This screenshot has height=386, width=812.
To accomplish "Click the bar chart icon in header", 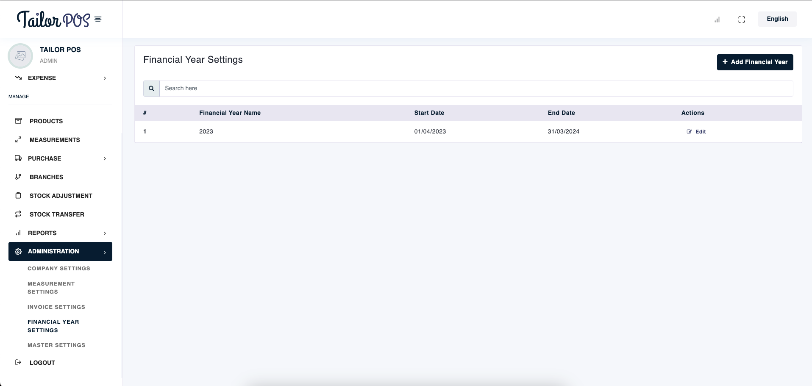I will (717, 19).
